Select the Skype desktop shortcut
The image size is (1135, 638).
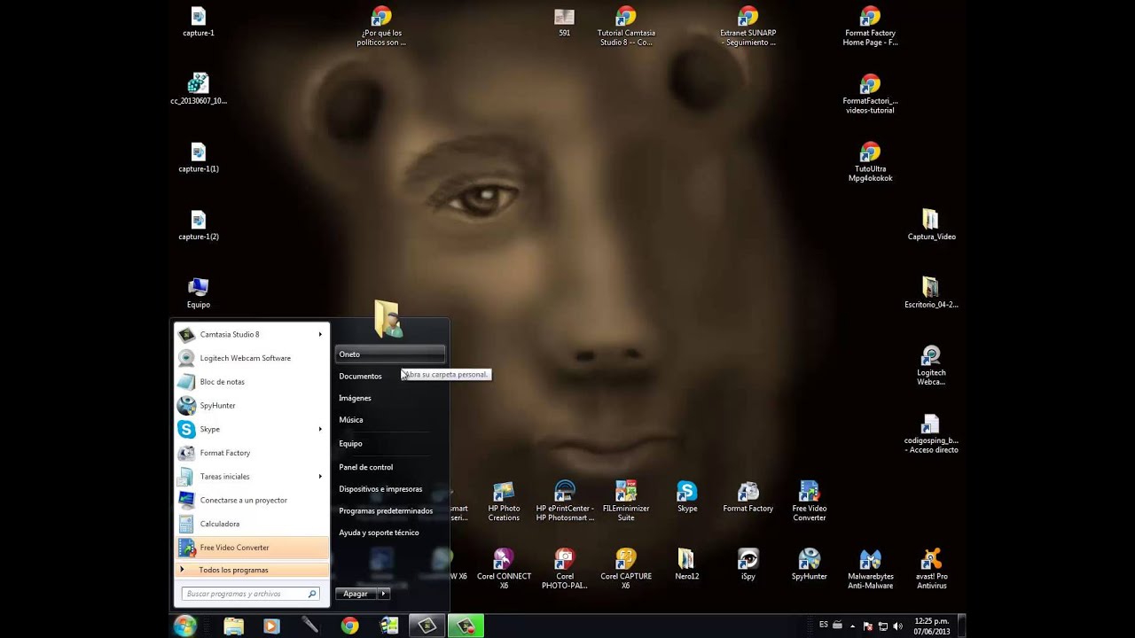pyautogui.click(x=687, y=497)
